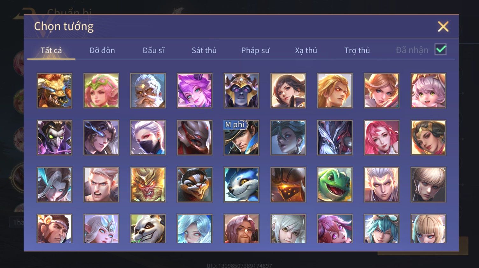This screenshot has height=268, width=479.
Task: Choose the purple-helmeted dark knight hero
Action: (x=241, y=91)
